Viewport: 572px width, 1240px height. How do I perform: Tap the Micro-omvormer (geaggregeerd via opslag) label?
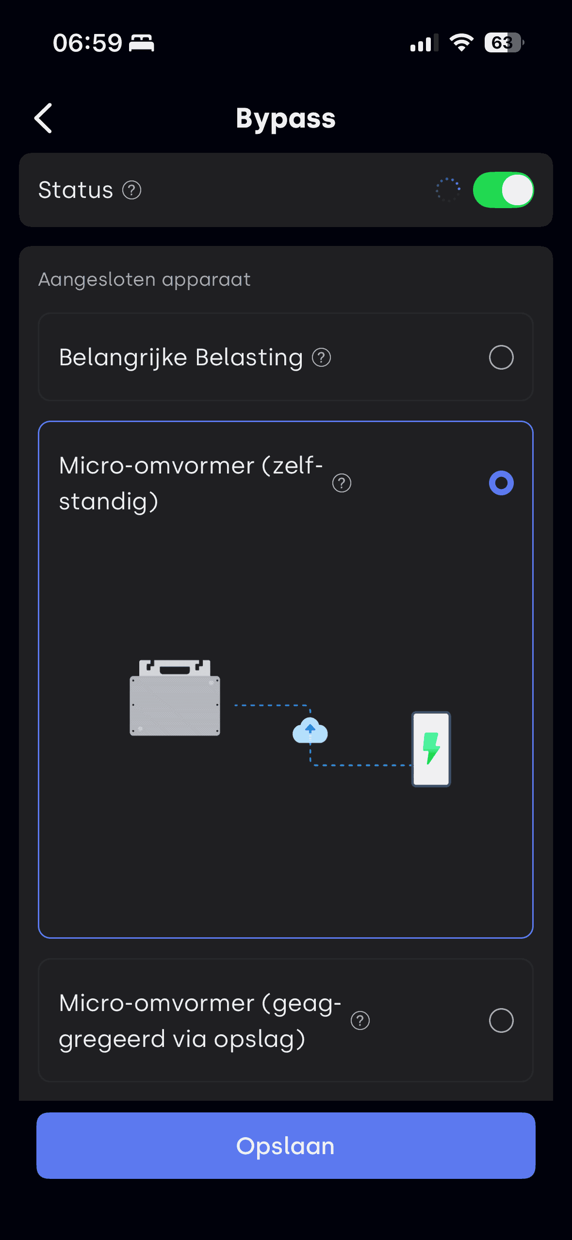tap(199, 1021)
